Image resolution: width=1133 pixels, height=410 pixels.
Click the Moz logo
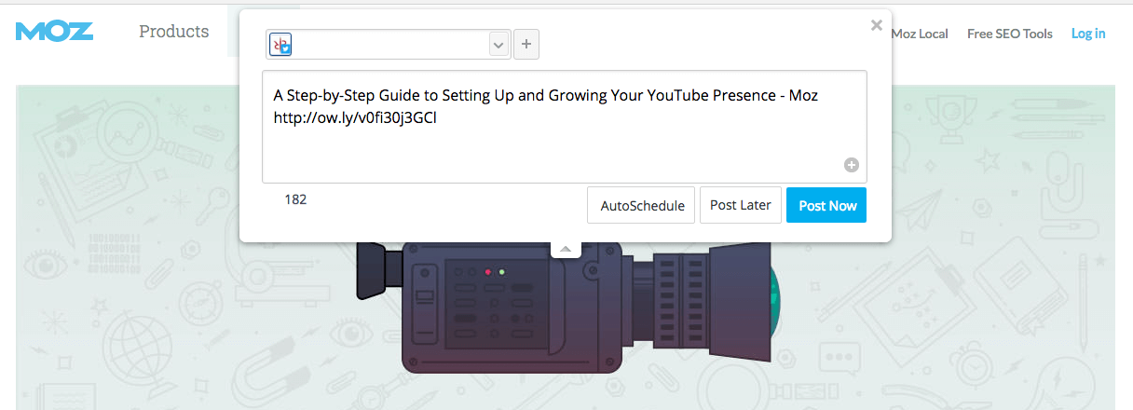click(x=54, y=32)
